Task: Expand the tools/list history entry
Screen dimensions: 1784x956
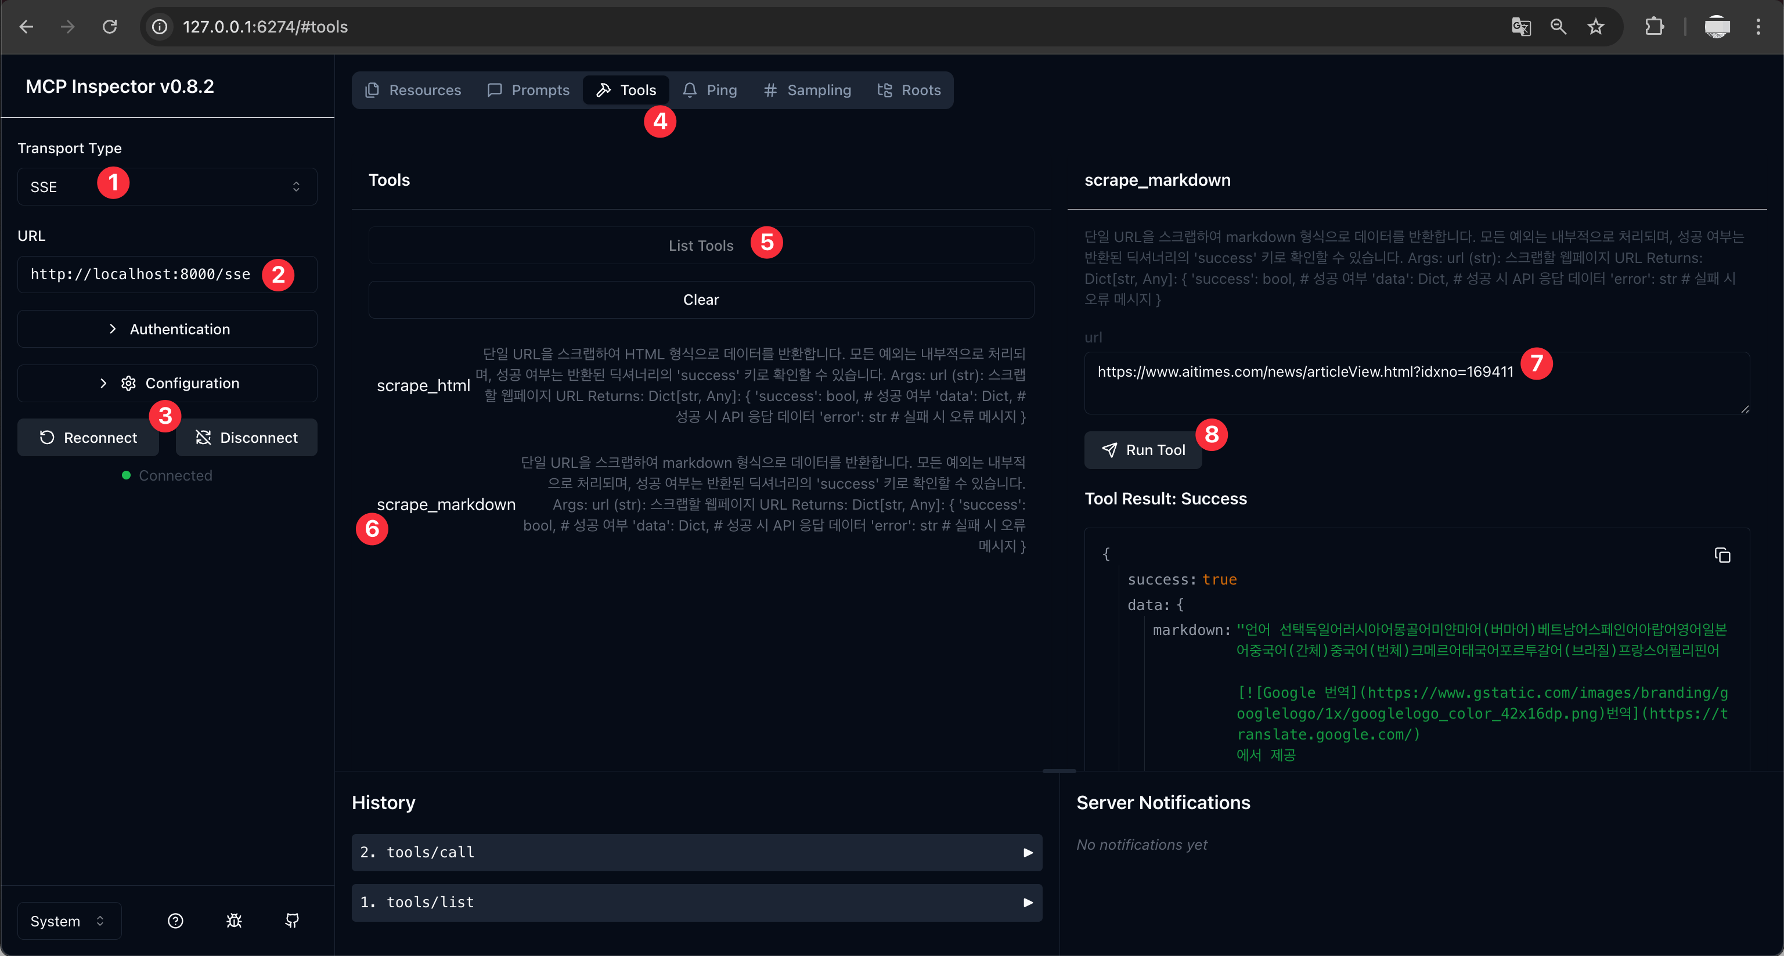Action: click(x=696, y=902)
